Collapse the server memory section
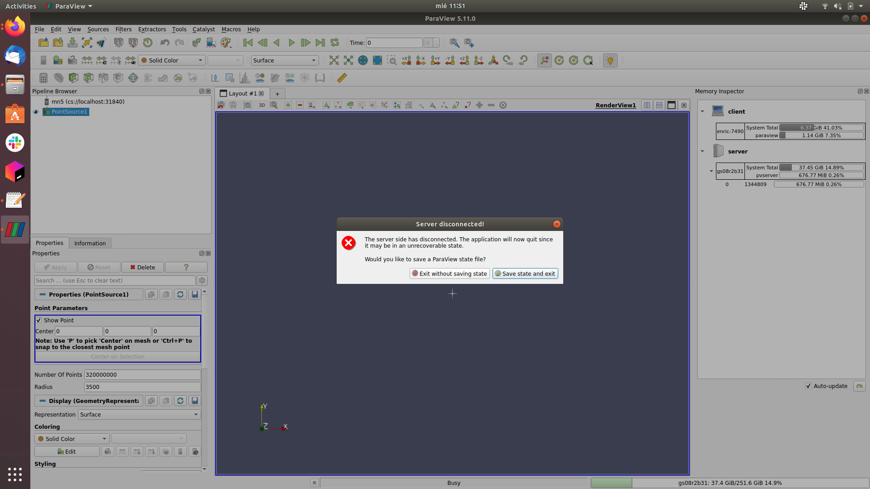 coord(702,151)
